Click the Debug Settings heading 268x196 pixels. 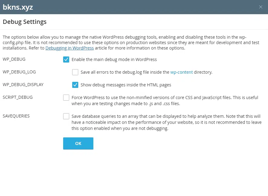tap(24, 22)
